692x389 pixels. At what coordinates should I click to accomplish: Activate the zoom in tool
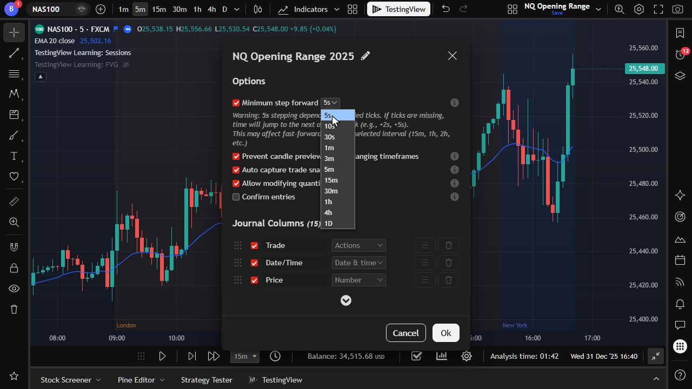(x=14, y=222)
